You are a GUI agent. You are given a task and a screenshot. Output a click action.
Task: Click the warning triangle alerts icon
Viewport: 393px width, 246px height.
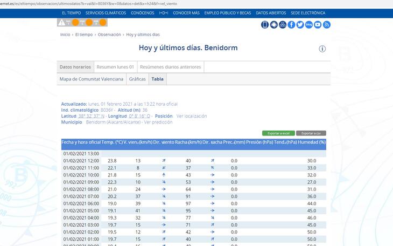61,23
